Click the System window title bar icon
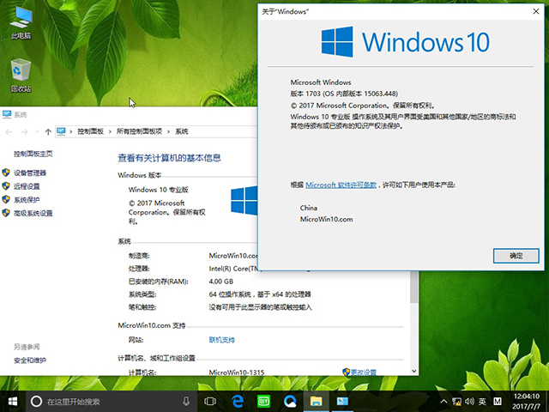The image size is (549, 412). (7, 114)
